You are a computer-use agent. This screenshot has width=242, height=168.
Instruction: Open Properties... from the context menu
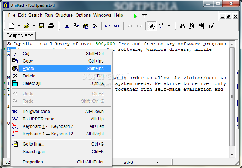[x=61, y=162]
